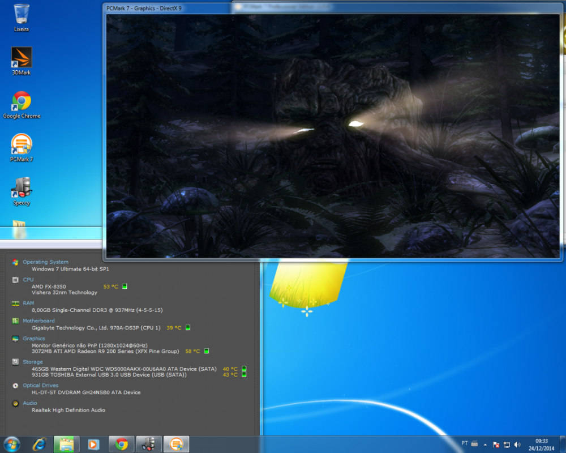Image resolution: width=566 pixels, height=453 pixels.
Task: Open the Operating System section link
Action: tap(45, 262)
